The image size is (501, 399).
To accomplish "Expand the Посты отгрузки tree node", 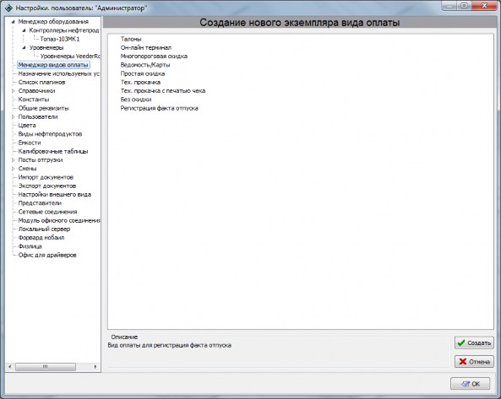I will 14,159.
